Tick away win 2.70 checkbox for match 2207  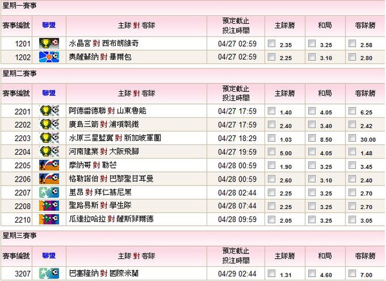[353, 192]
